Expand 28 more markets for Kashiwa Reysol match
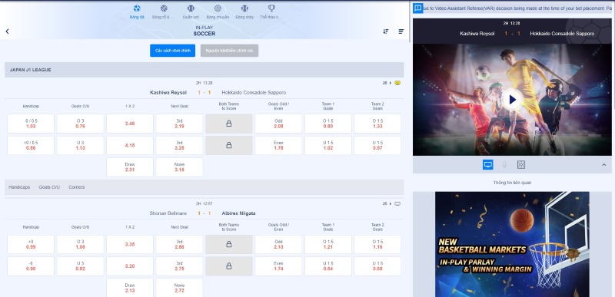The width and height of the screenshot is (615, 297). [387, 83]
